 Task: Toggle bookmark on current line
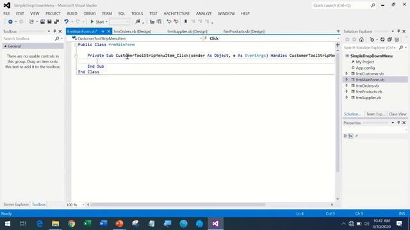coord(186,22)
